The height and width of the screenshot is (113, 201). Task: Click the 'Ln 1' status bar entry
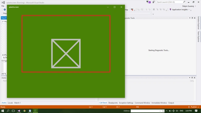pos(91,107)
